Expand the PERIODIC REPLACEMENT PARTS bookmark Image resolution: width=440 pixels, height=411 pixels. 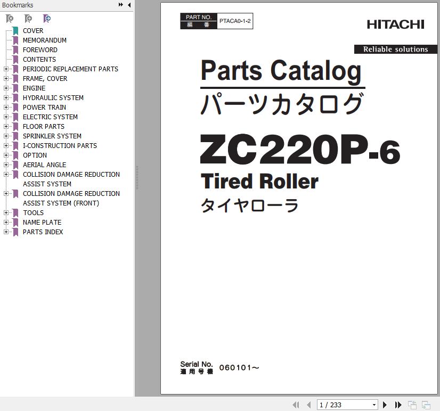6,69
